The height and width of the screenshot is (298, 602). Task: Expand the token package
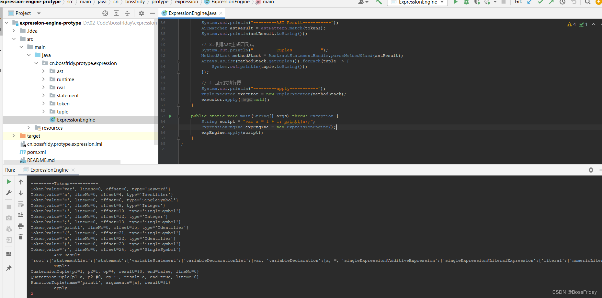pyautogui.click(x=43, y=103)
